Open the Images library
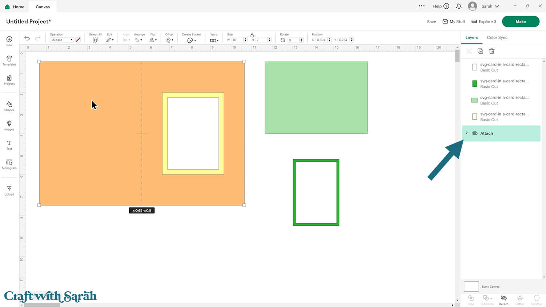546x307 pixels. coord(9,125)
